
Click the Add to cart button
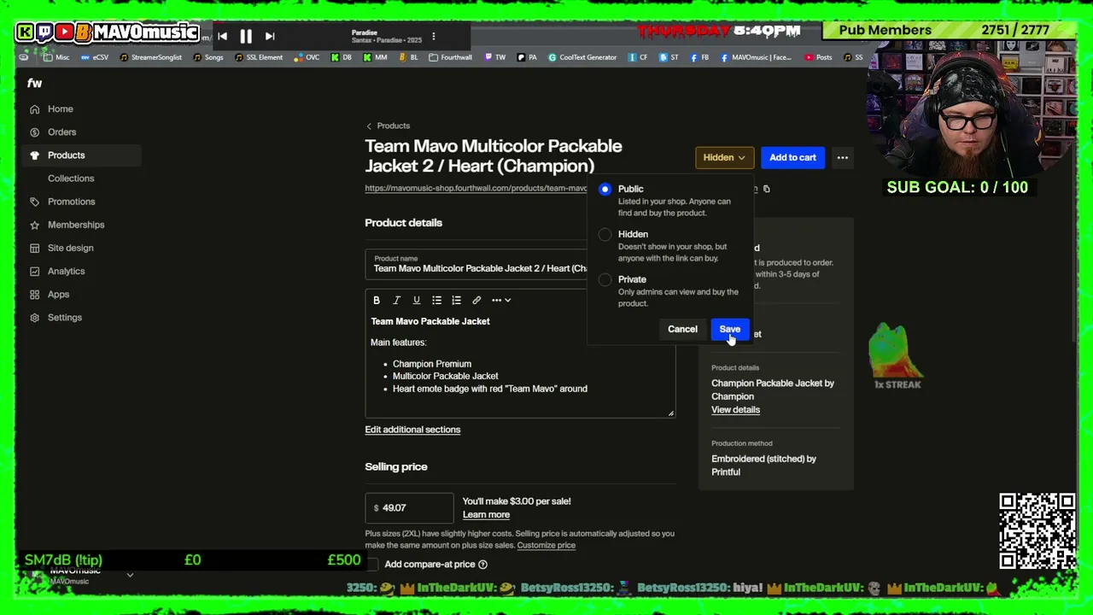point(792,157)
